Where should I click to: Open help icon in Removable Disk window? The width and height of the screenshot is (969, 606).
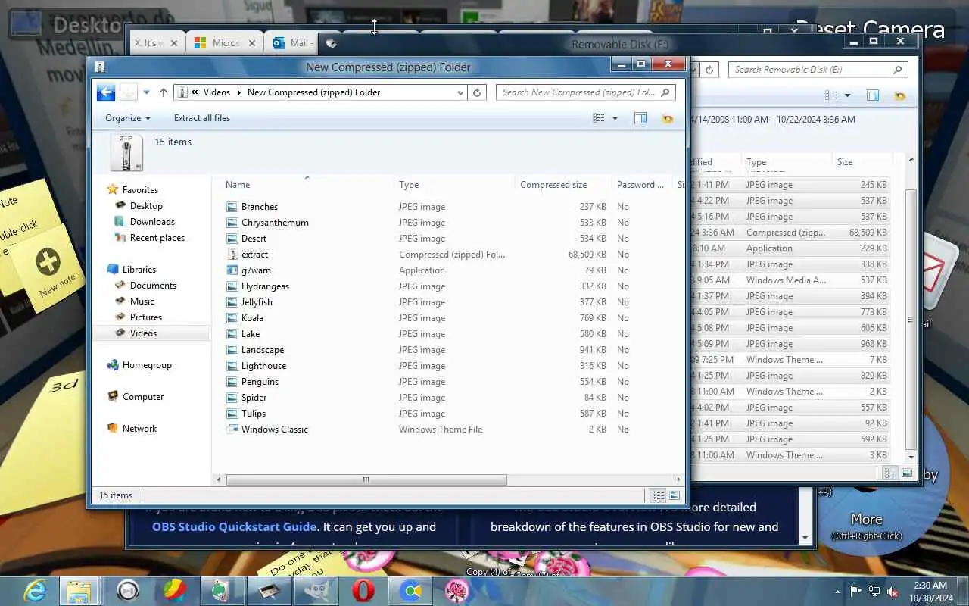pyautogui.click(x=899, y=95)
